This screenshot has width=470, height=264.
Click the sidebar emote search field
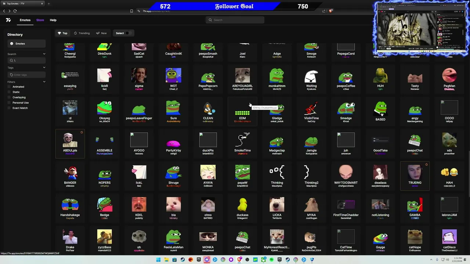click(x=26, y=60)
